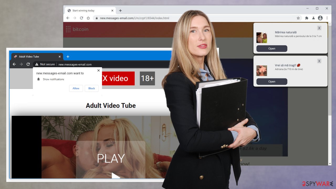Minimize the light Chrome window
The height and width of the screenshot is (189, 336).
point(307,8)
